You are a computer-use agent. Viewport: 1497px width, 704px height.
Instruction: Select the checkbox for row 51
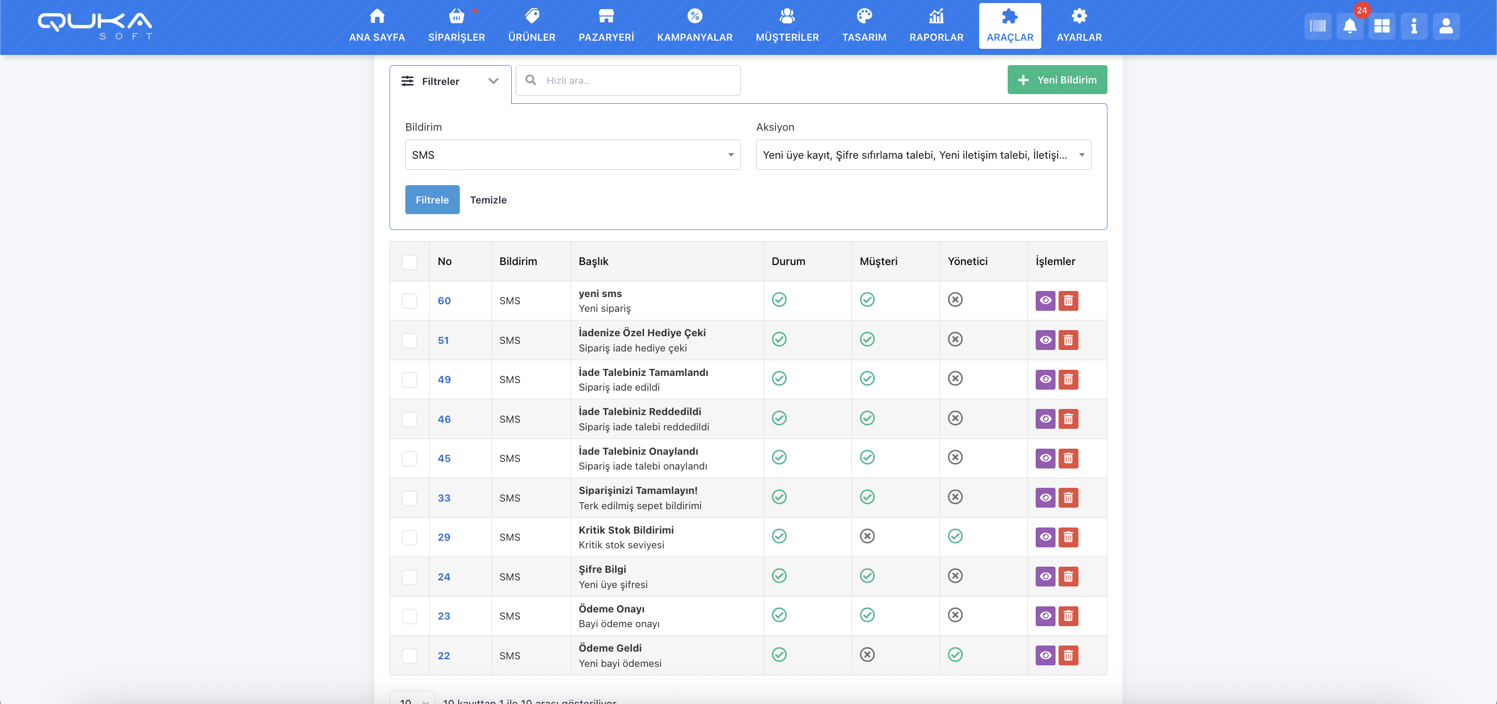coord(409,340)
